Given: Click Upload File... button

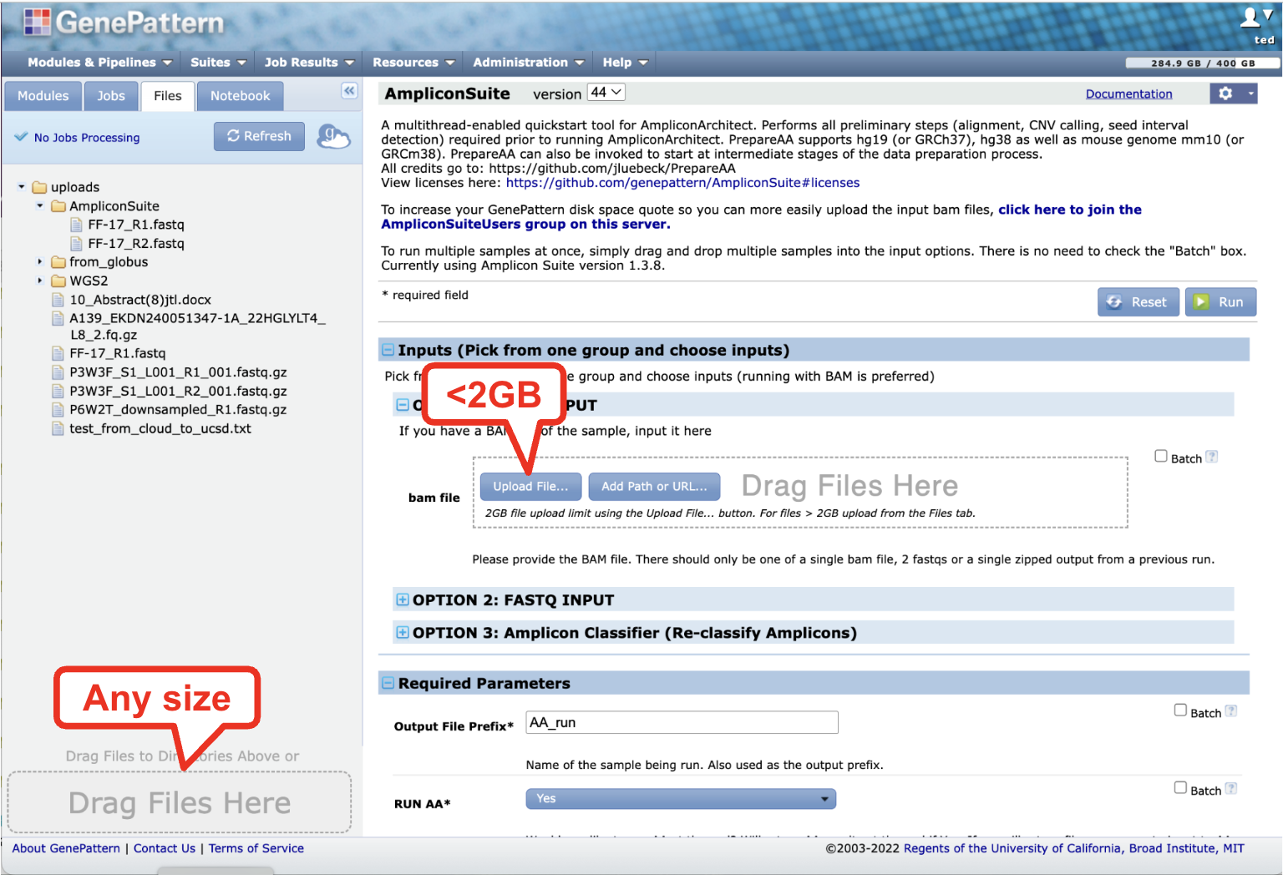Looking at the screenshot, I should pyautogui.click(x=530, y=487).
